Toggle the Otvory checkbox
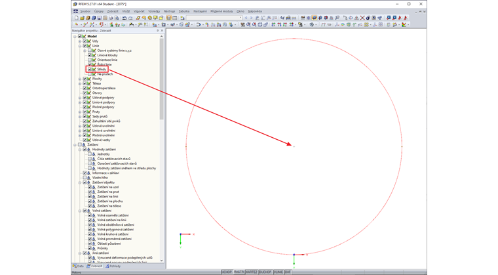This screenshot has height=275, width=498. (85, 93)
